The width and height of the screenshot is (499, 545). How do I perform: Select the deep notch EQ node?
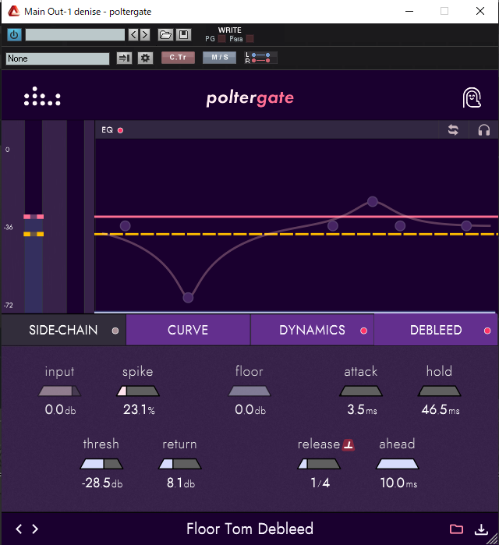[x=188, y=298]
